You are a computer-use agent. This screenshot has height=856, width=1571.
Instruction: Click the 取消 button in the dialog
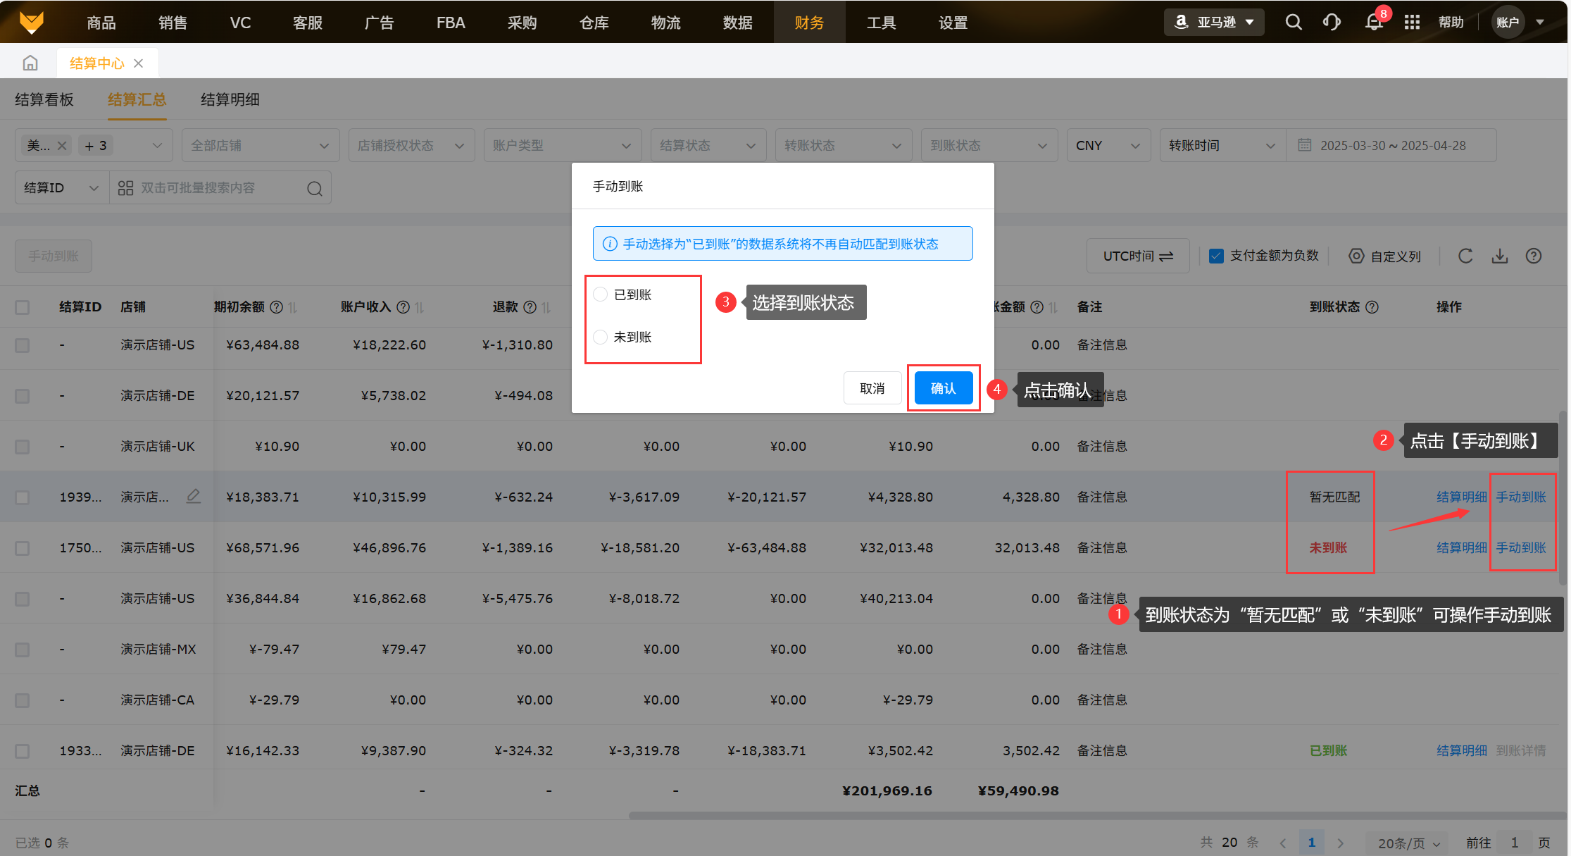click(x=872, y=388)
